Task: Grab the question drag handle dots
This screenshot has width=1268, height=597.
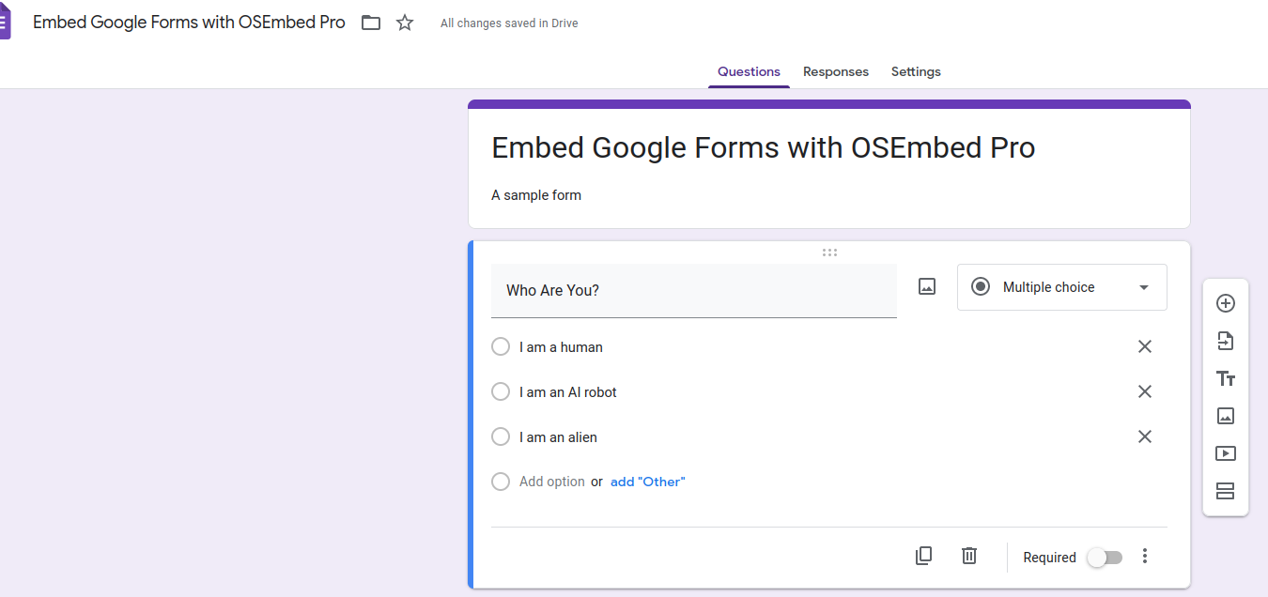Action: [829, 253]
